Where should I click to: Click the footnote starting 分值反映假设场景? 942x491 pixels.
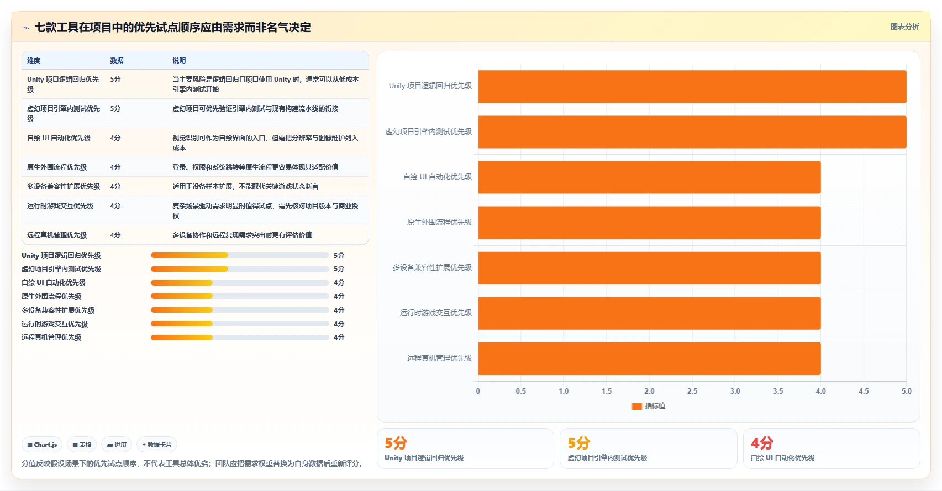click(193, 463)
